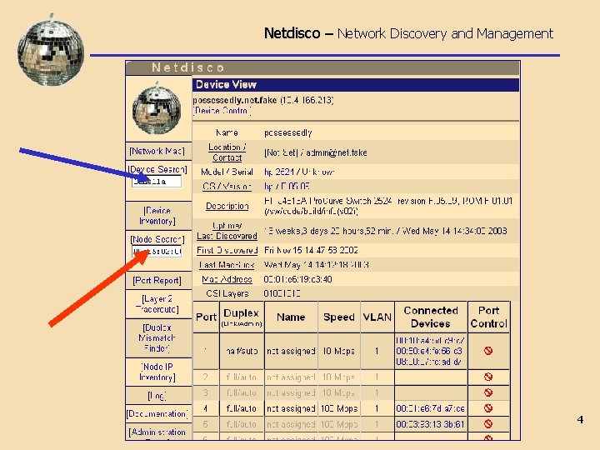Open the Duplex Mismatch Finder

[157, 338]
